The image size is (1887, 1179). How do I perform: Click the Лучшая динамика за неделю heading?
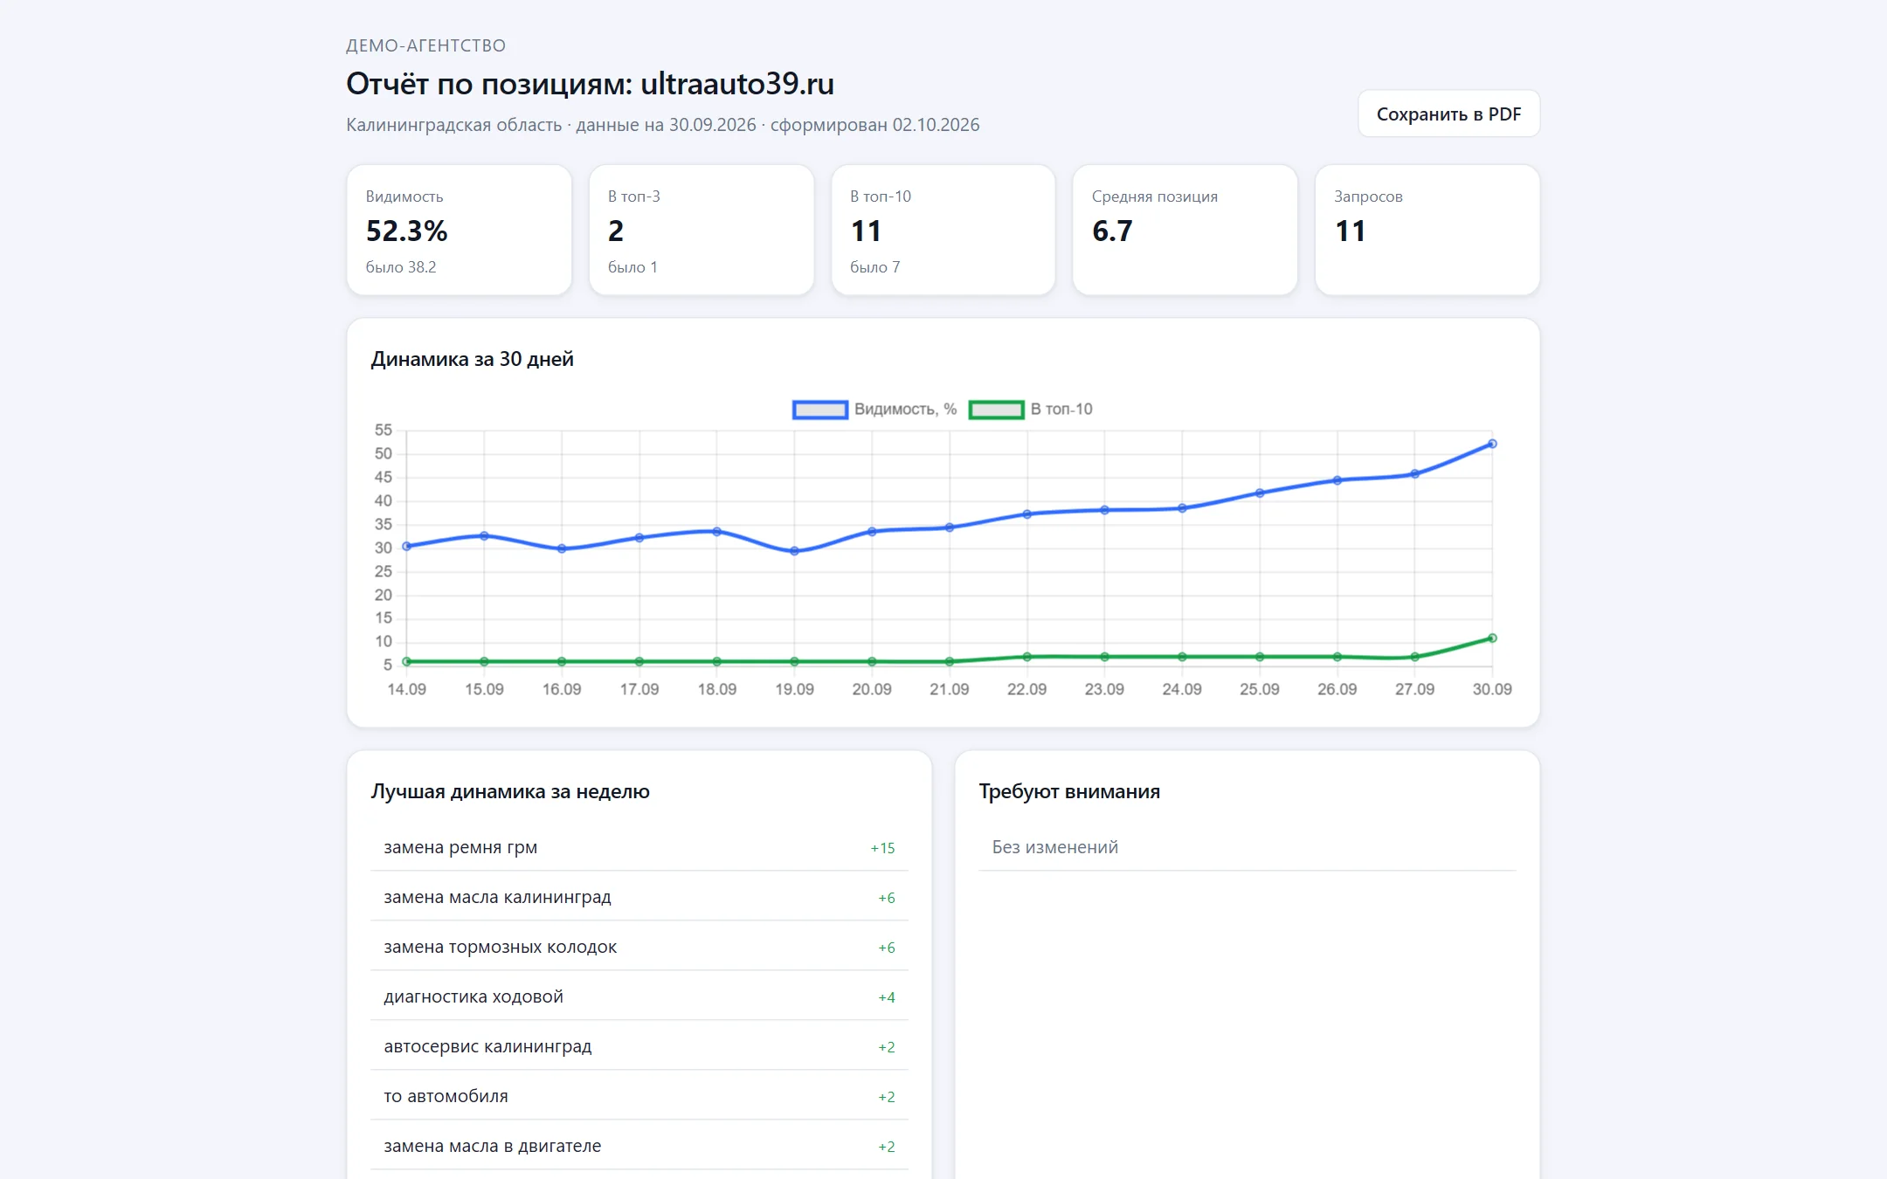pyautogui.click(x=510, y=791)
